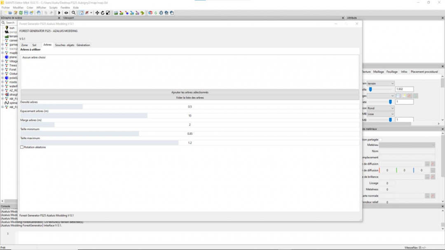Enable the Rotation aléatoire checkbox
The width and height of the screenshot is (445, 250).
click(22, 147)
